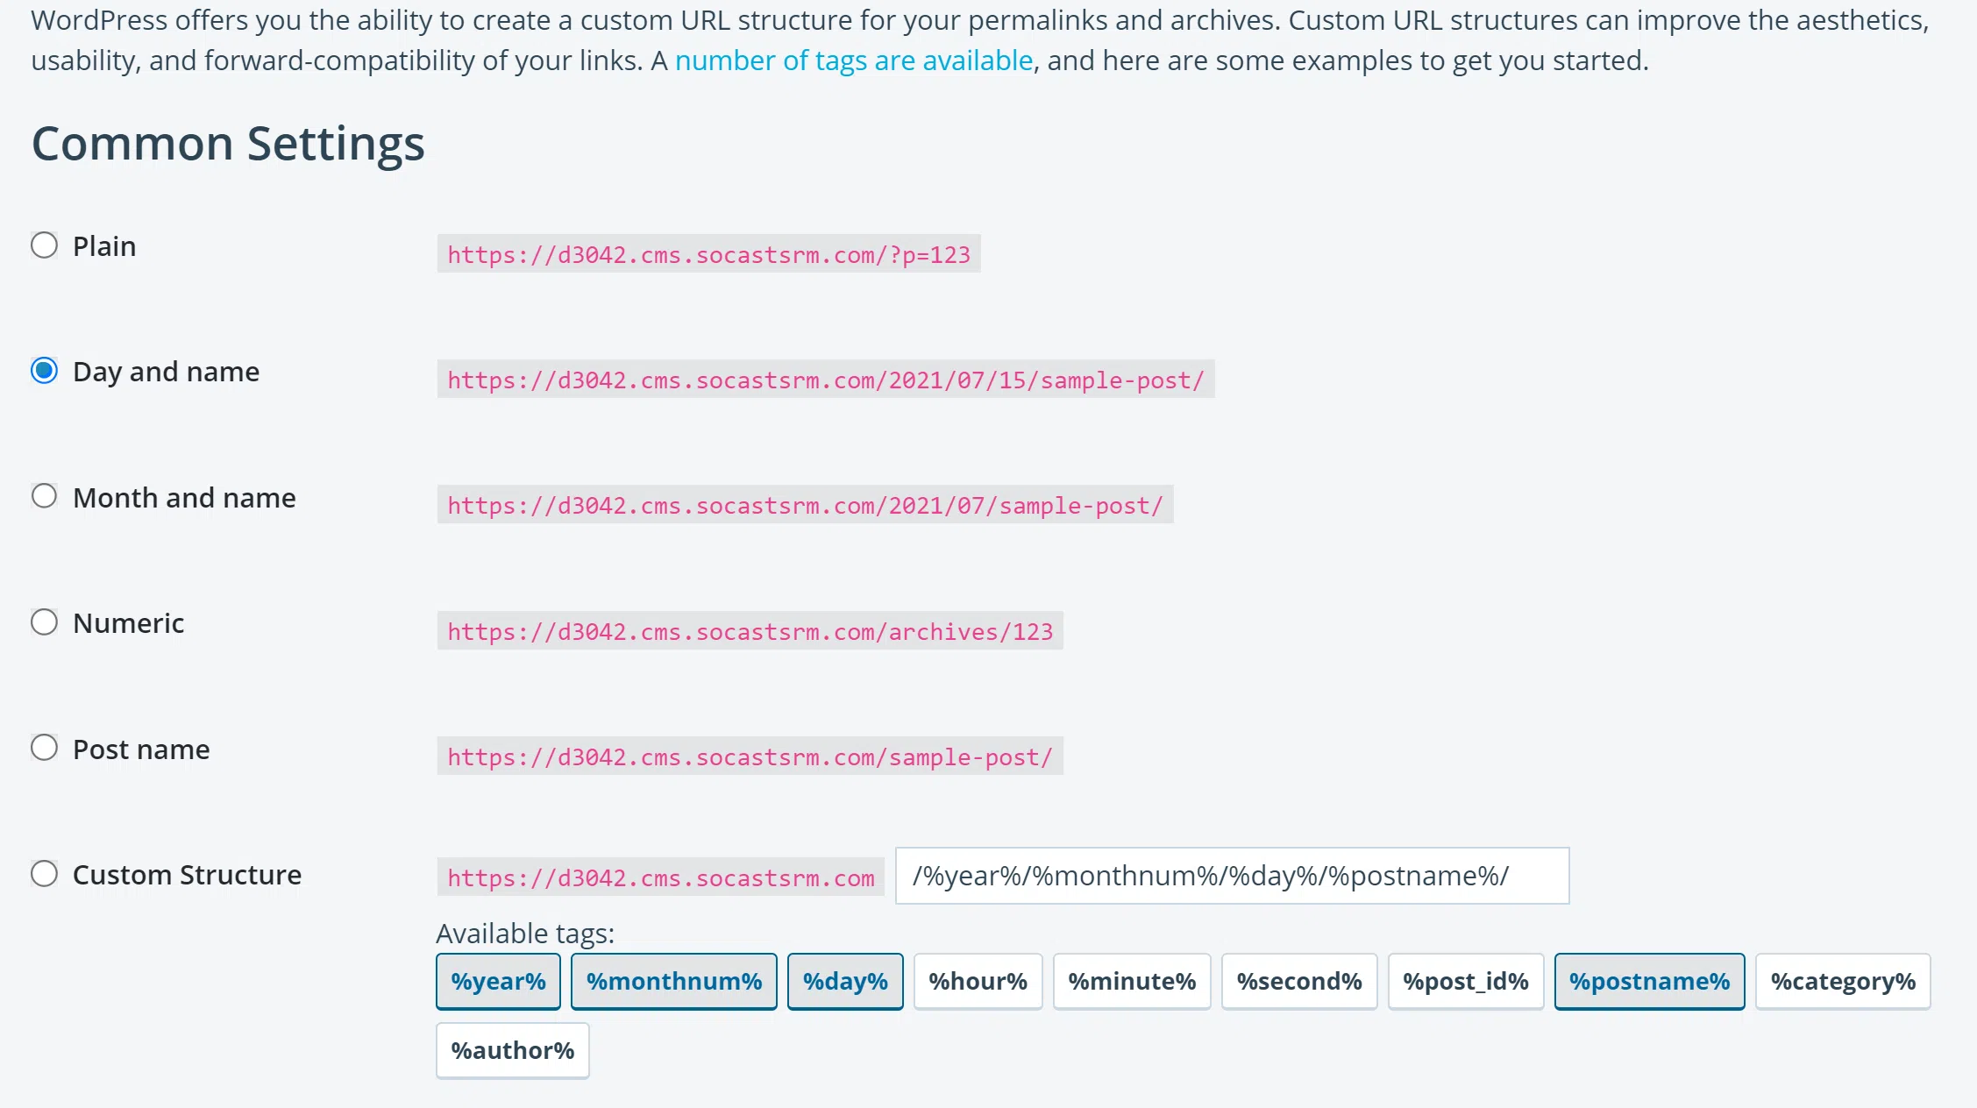Open the 'number of tags are available' link
The image size is (1977, 1108).
pos(853,60)
